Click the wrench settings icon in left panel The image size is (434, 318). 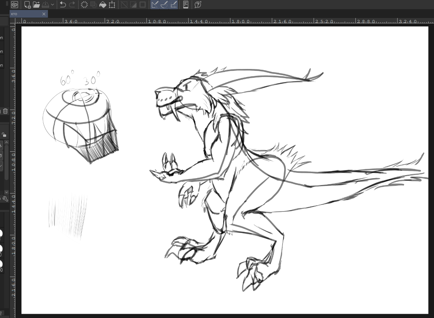coord(5,198)
